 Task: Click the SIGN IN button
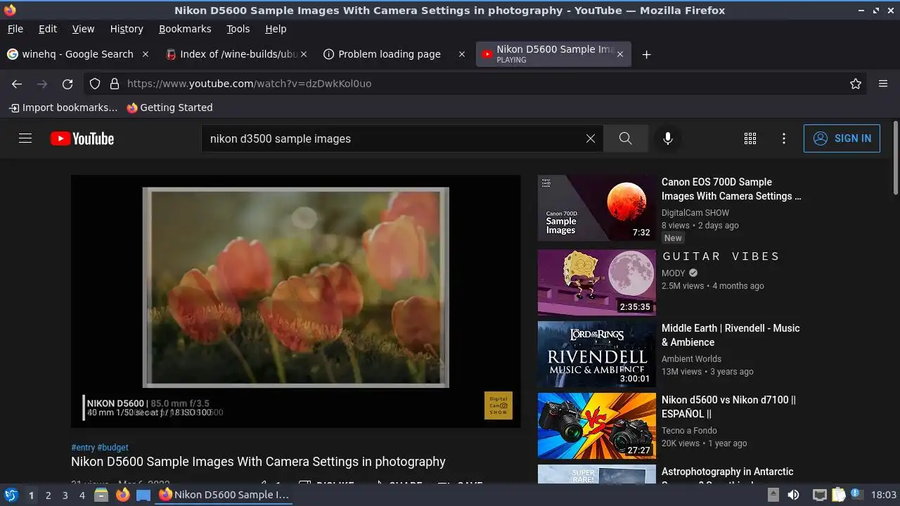click(842, 138)
